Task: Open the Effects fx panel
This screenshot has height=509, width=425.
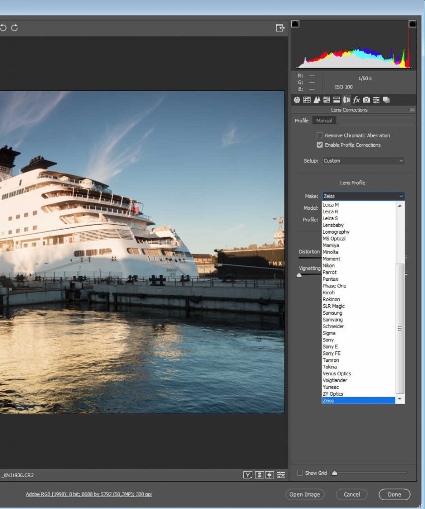Action: [x=356, y=100]
